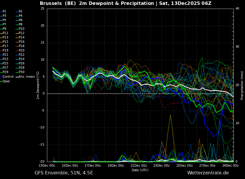Open the Wetterzentrale.de link
Viewport: 245px width, 179px height.
208,173
